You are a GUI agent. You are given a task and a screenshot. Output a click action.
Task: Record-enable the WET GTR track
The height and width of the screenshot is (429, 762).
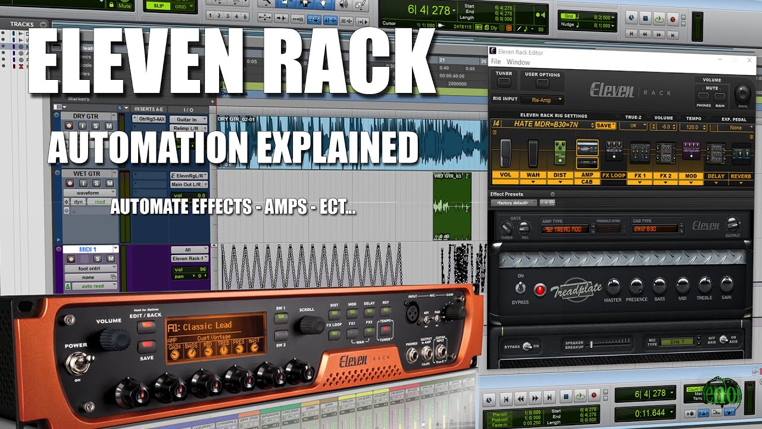coord(69,184)
